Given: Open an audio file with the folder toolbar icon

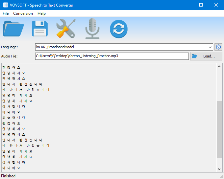Looking at the screenshot, I should tap(13, 29).
